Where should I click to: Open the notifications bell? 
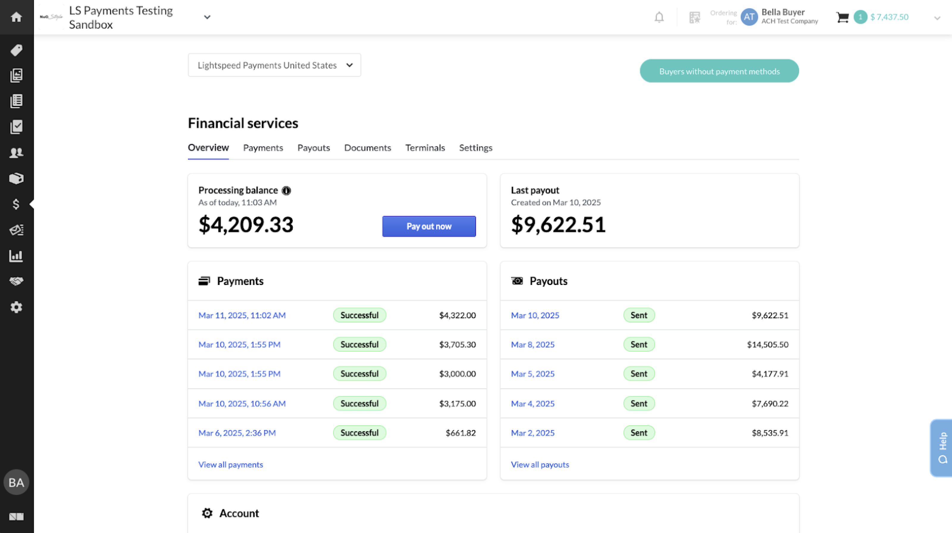click(659, 17)
